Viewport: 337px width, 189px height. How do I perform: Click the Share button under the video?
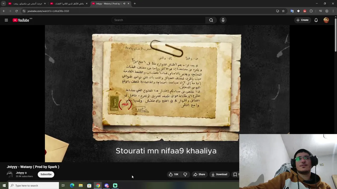(199, 174)
